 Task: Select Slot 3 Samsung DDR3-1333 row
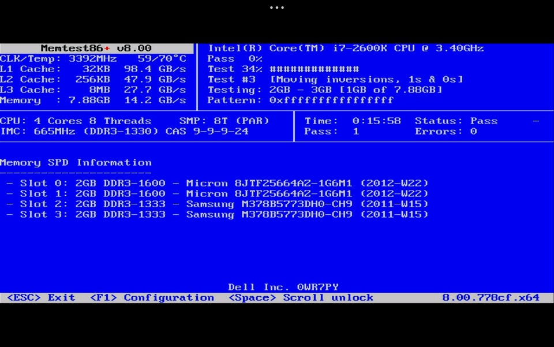(x=218, y=214)
